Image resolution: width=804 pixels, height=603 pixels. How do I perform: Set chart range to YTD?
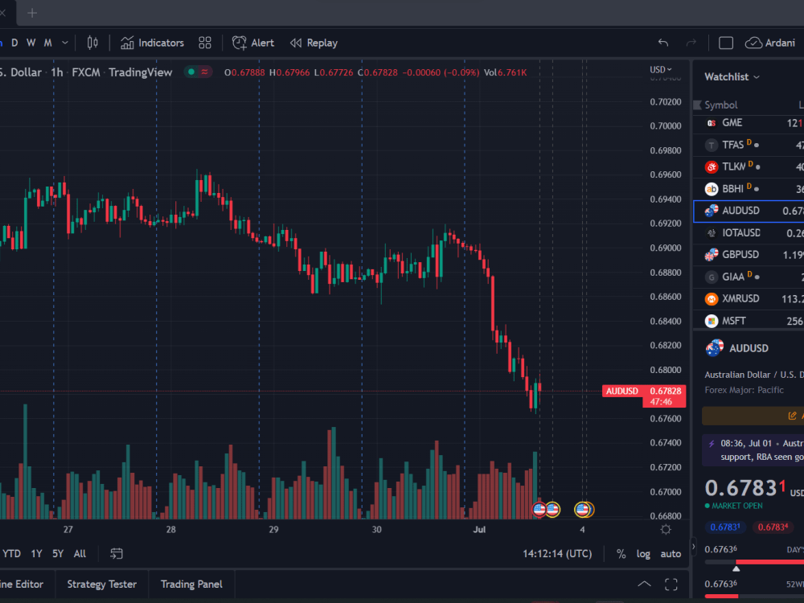(x=12, y=554)
